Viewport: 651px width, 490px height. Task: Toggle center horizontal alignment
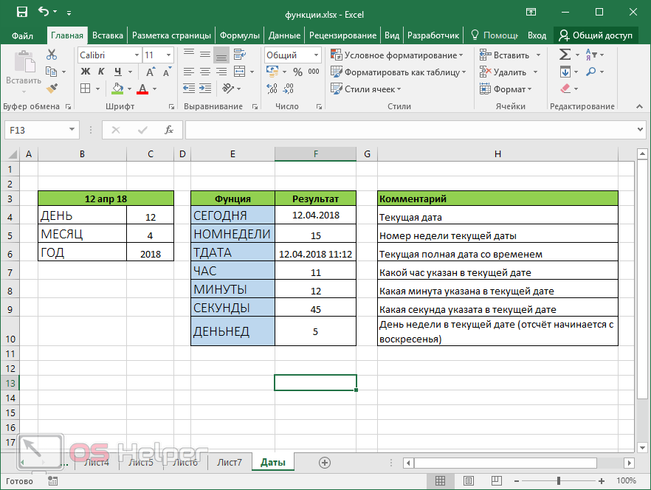pyautogui.click(x=204, y=72)
